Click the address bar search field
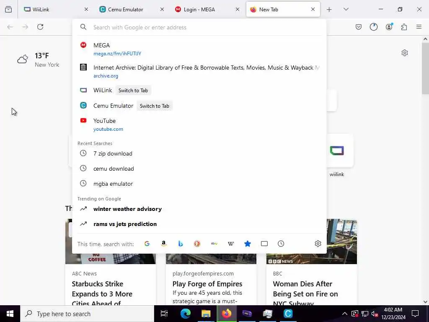The image size is (429, 322). [x=200, y=27]
